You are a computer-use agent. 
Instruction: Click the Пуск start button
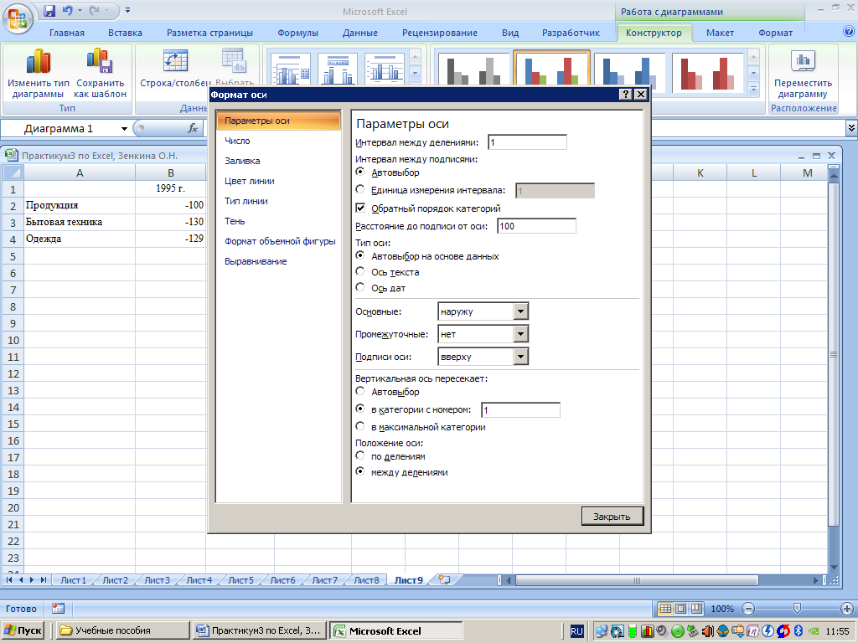pyautogui.click(x=23, y=630)
